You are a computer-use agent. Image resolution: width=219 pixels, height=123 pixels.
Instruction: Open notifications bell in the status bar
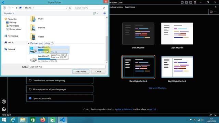215,115
